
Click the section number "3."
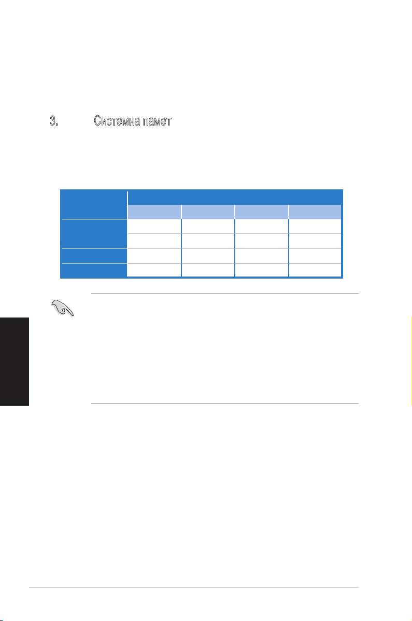coord(53,122)
